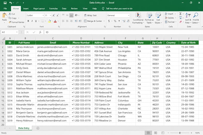203x135 pixels.
Task: Click Merge & Center button
Action: click(93, 21)
